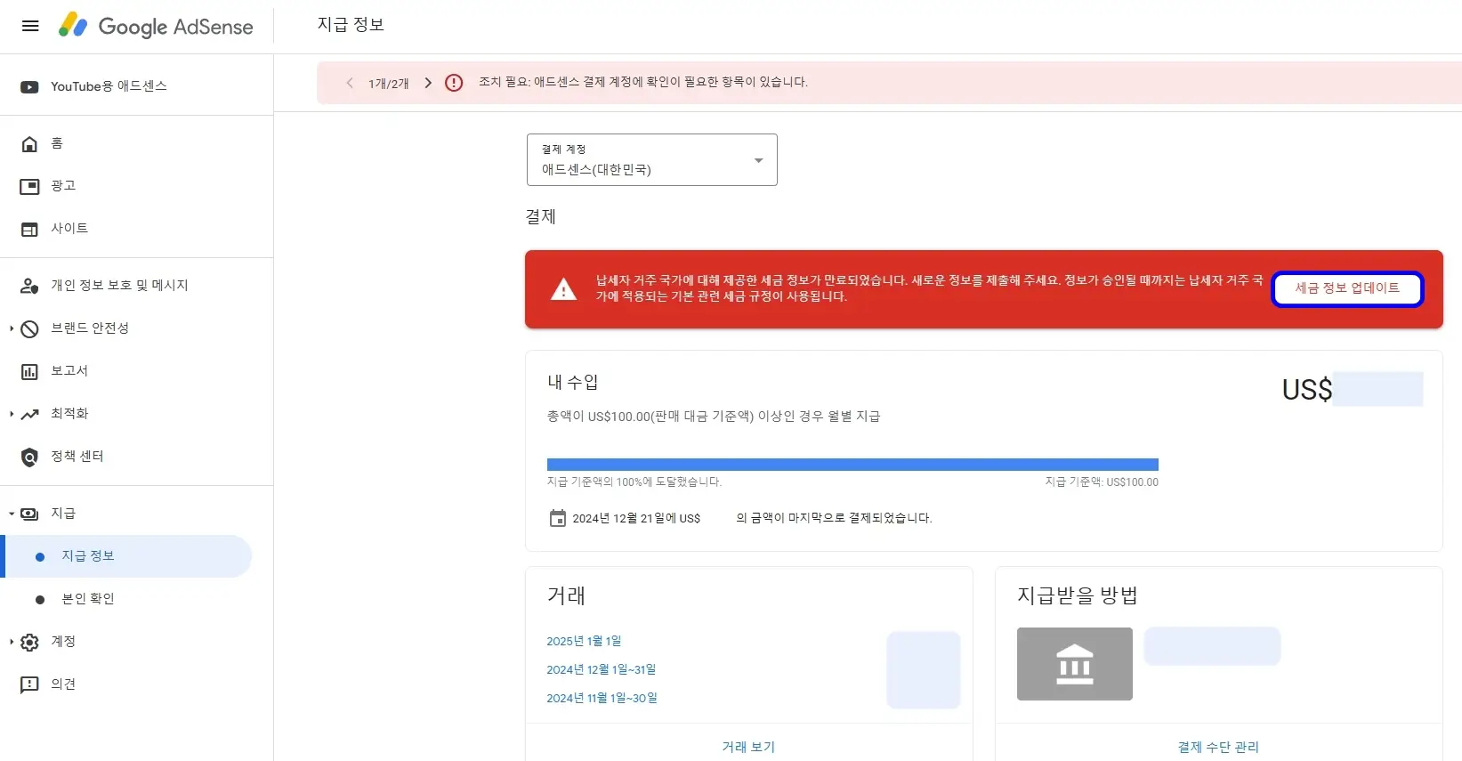
Task: Click the 거래 보기 link
Action: point(748,747)
